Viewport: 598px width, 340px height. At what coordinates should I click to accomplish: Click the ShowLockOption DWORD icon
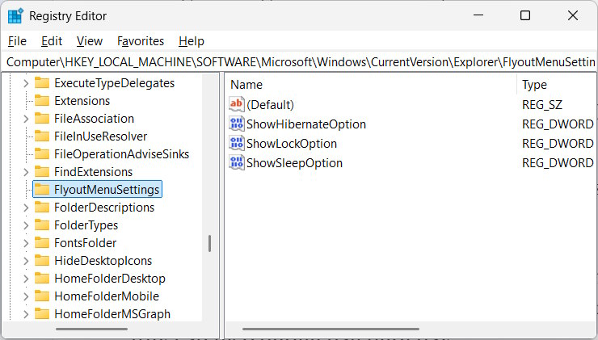237,143
